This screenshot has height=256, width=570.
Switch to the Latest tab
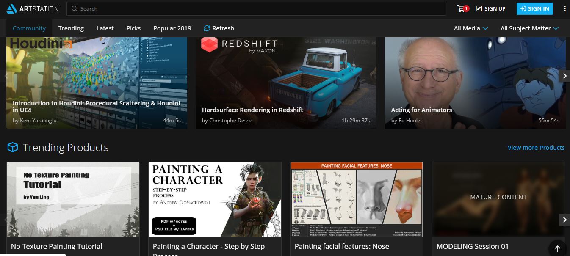[105, 28]
